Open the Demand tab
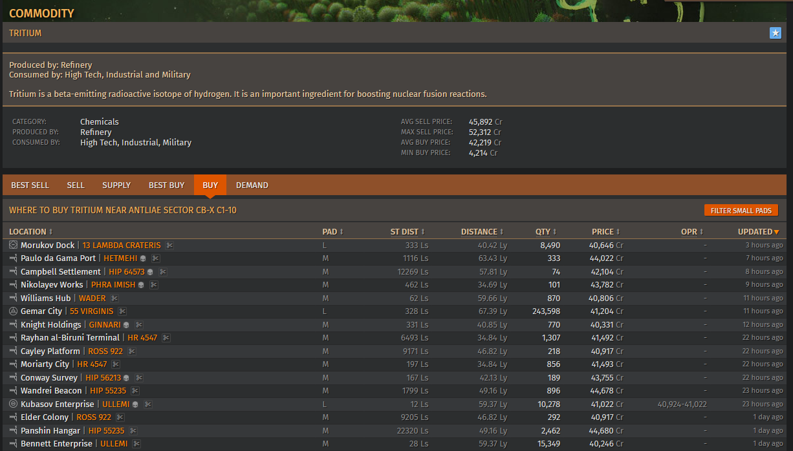The width and height of the screenshot is (793, 451). pyautogui.click(x=252, y=185)
